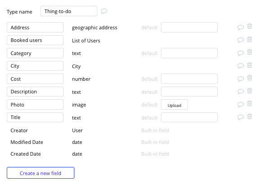Image resolution: width=265 pixels, height=185 pixels.
Task: Trash the Title field
Action: tap(250, 116)
